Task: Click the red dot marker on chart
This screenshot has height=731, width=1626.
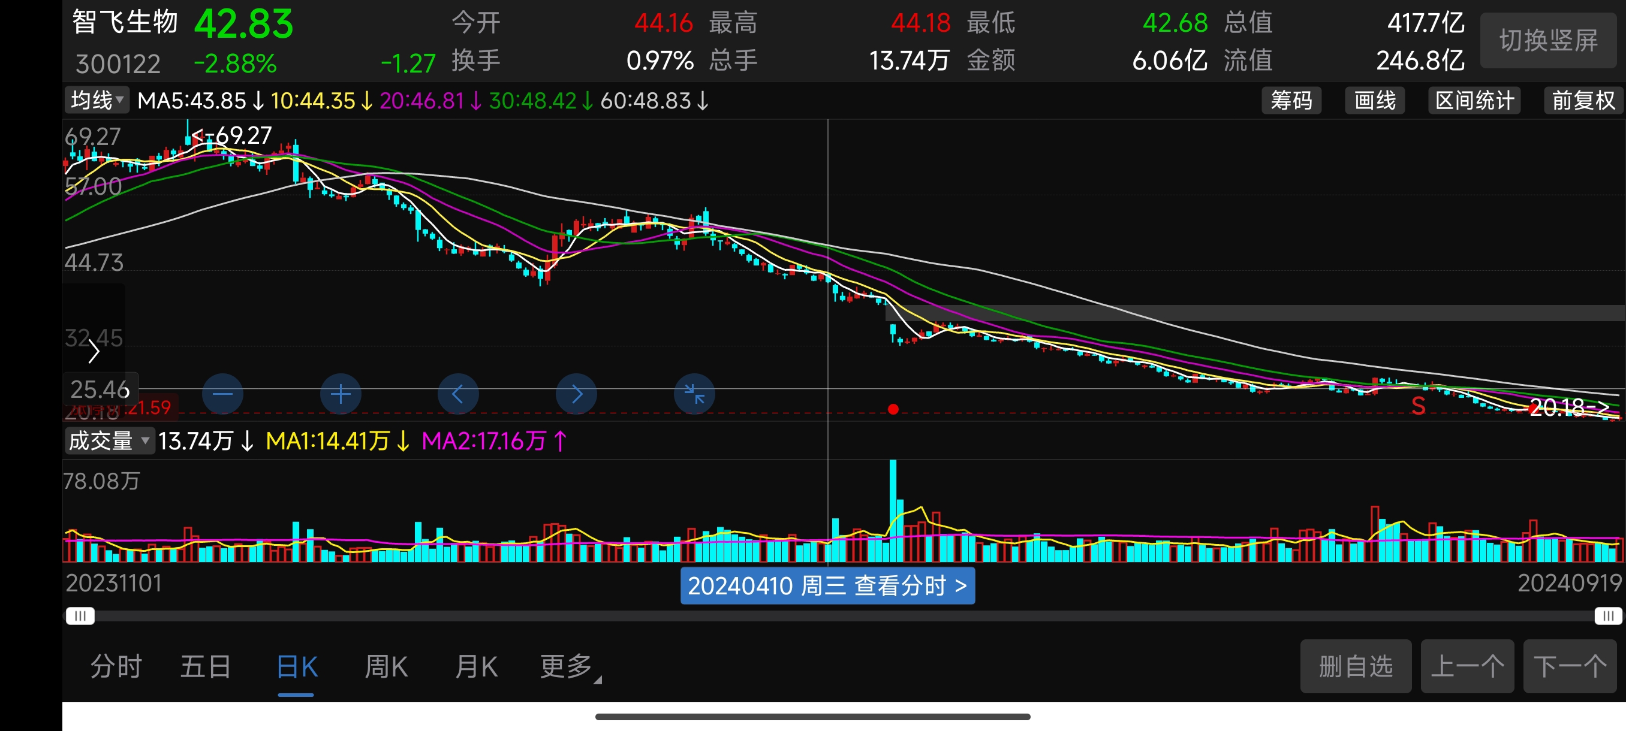Action: (893, 409)
